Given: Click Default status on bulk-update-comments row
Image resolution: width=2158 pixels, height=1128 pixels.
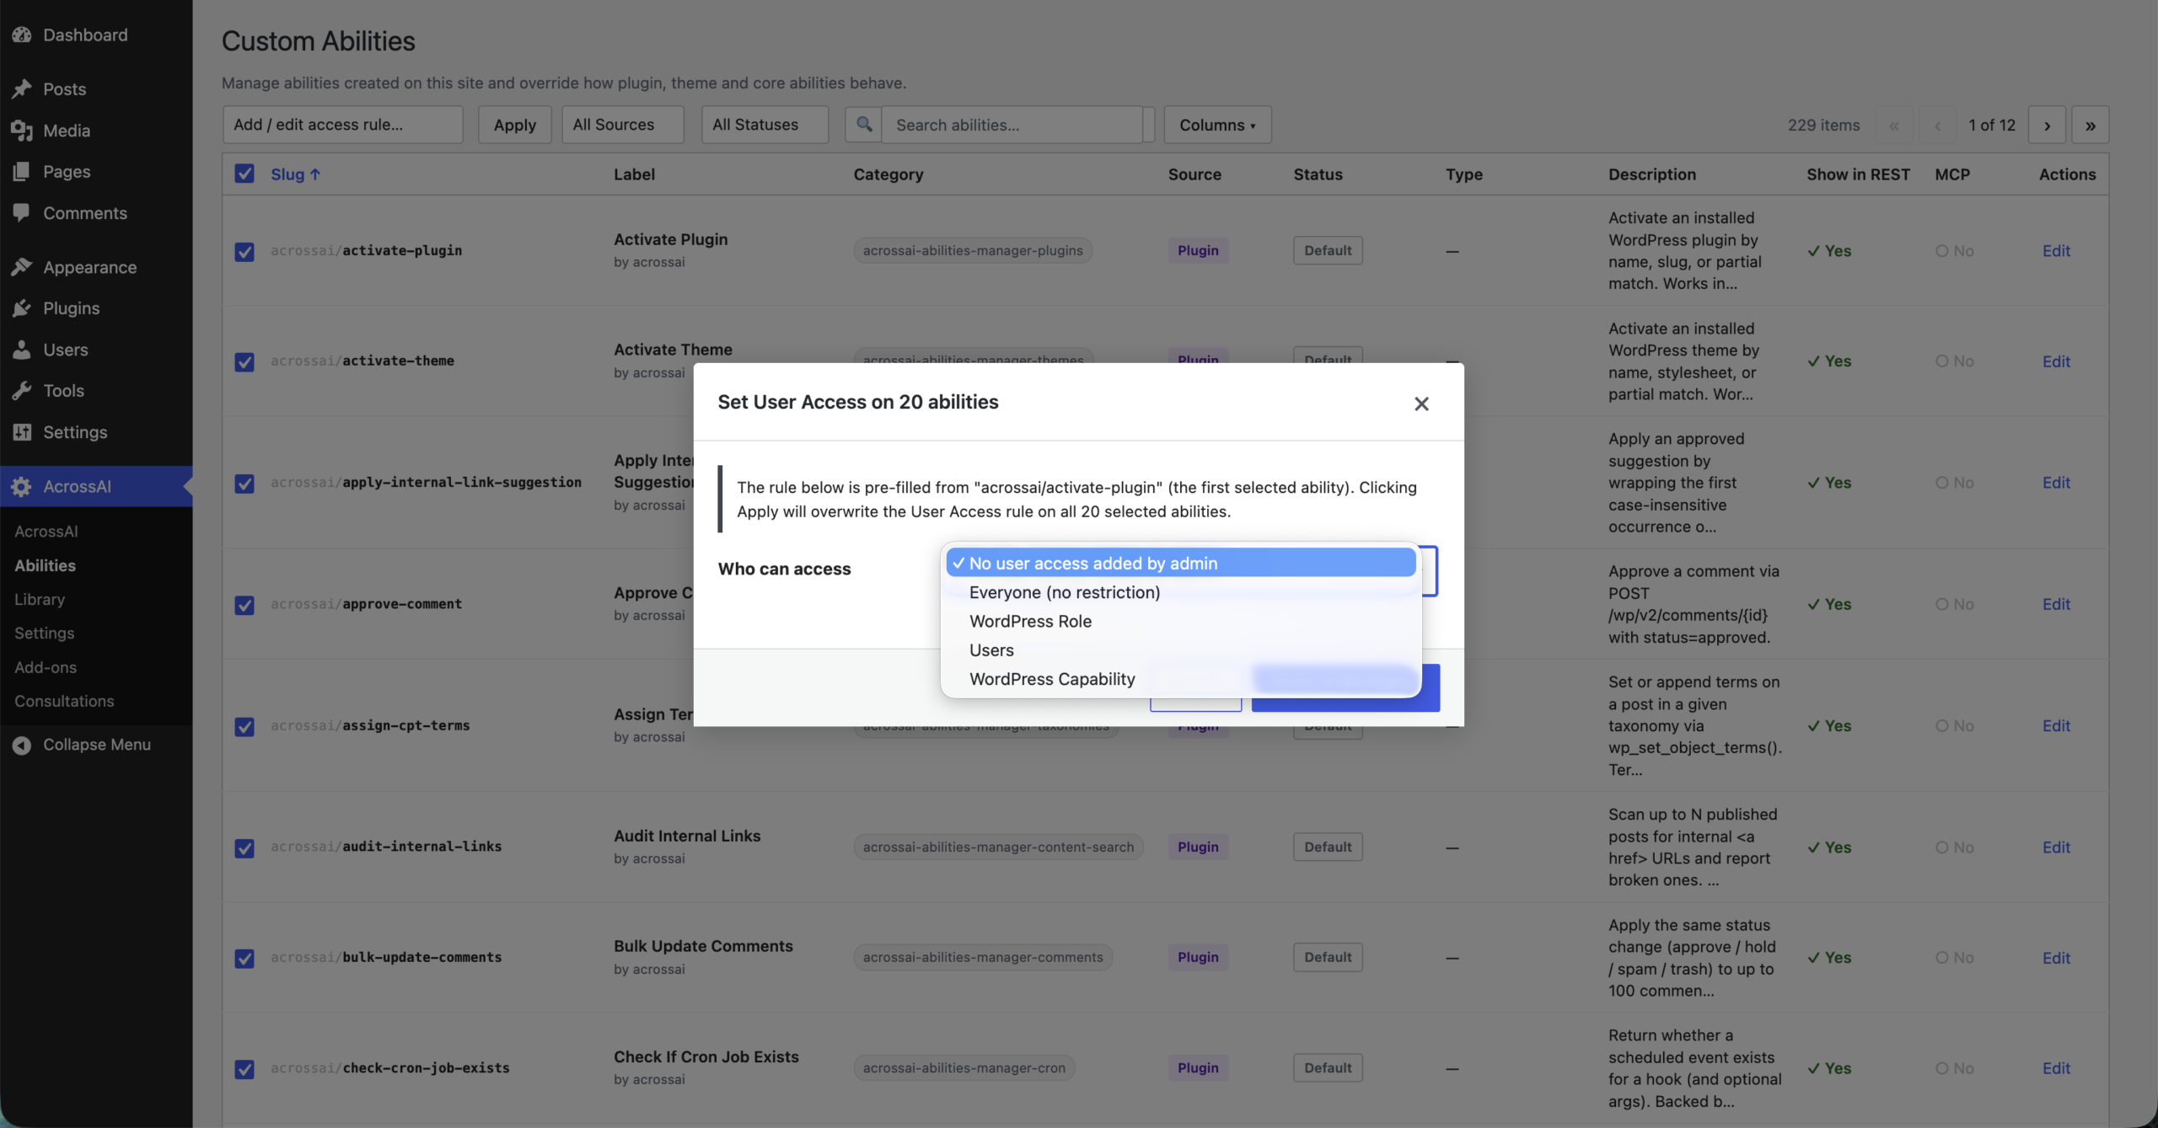Looking at the screenshot, I should [x=1328, y=957].
